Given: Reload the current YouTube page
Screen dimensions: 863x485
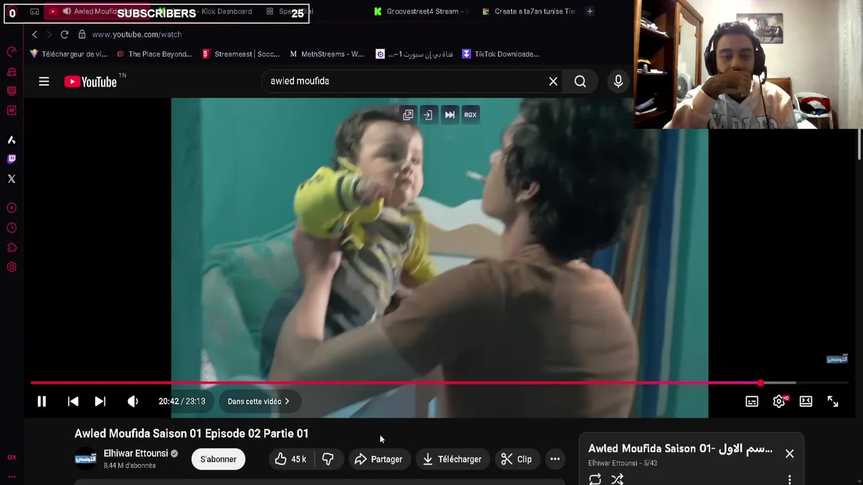Looking at the screenshot, I should pyautogui.click(x=64, y=34).
